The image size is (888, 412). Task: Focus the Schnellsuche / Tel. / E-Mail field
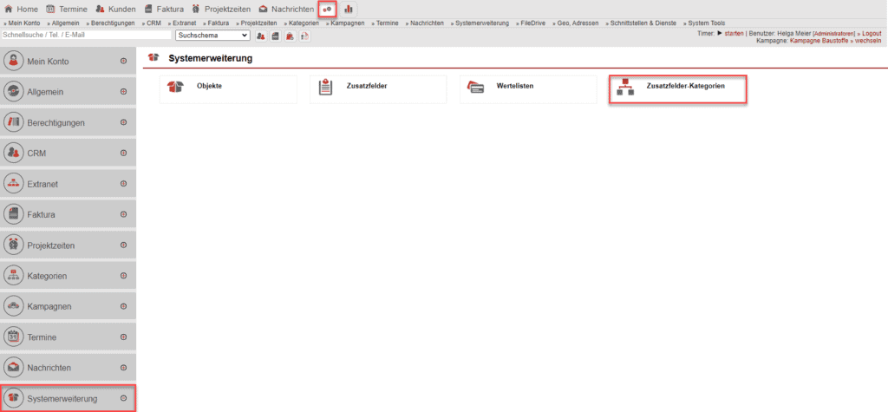coord(86,36)
